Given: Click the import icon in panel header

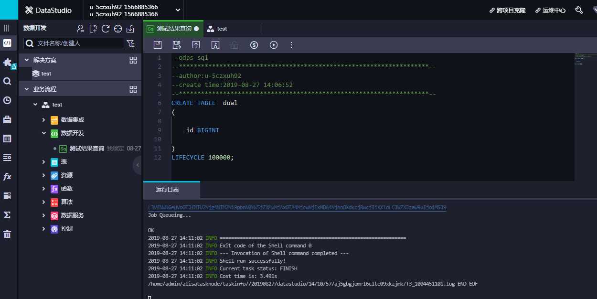Looking at the screenshot, I should (x=130, y=29).
